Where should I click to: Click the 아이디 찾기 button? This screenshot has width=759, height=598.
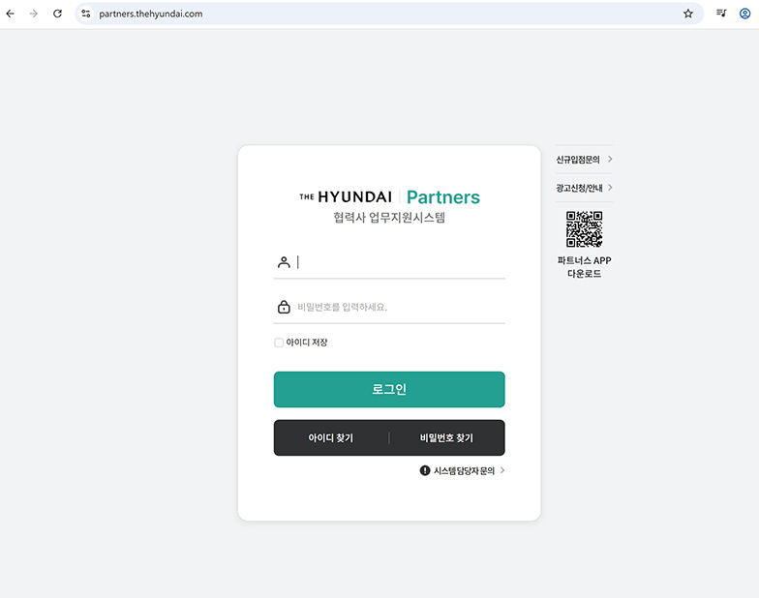(x=331, y=438)
